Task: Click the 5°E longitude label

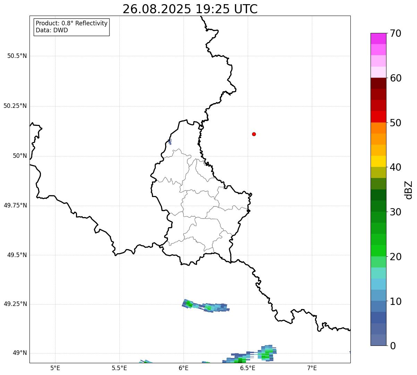Action: [55, 368]
